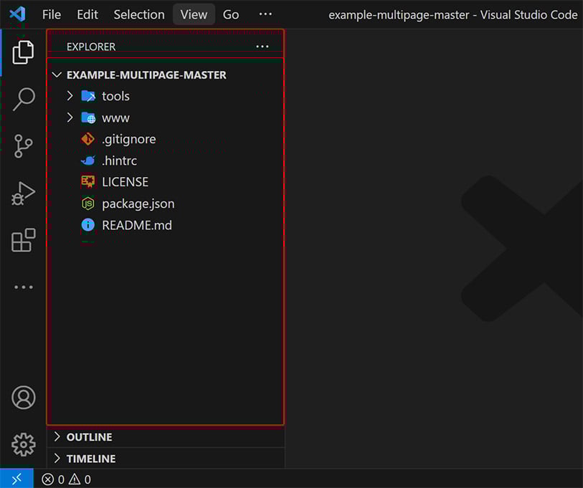
Task: Expand the OUTLINE panel
Action: 89,437
